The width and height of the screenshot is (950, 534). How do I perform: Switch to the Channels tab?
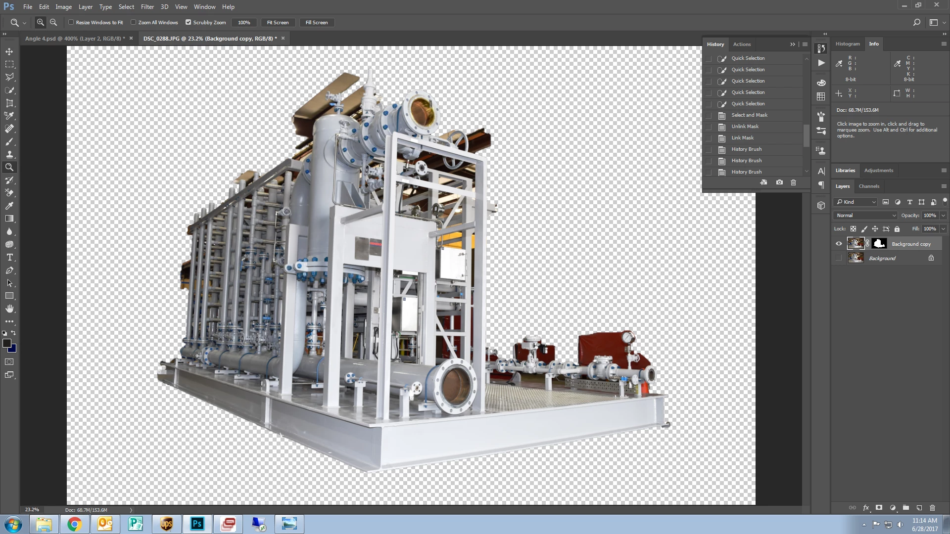(x=869, y=186)
